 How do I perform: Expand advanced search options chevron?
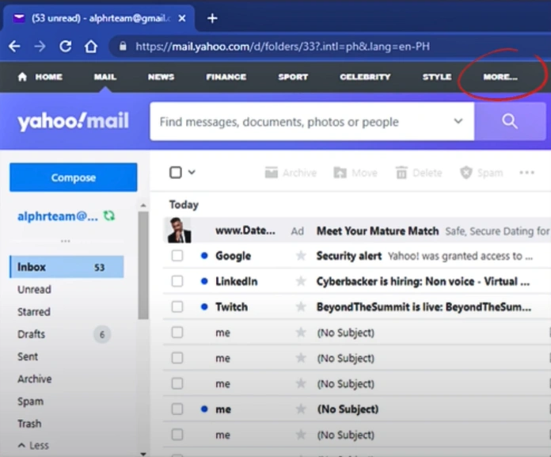tap(458, 121)
